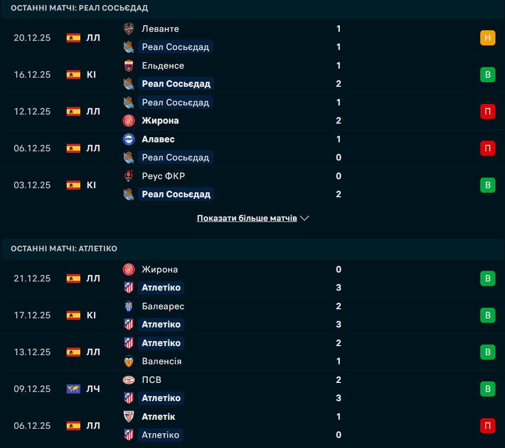Click the orange draw badge for Levante match

coord(487,38)
